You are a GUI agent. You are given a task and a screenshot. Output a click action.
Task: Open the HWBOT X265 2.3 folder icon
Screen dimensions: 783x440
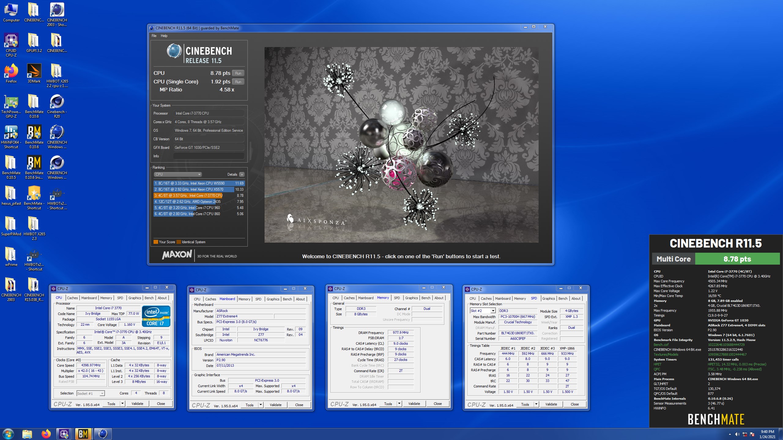pos(34,229)
